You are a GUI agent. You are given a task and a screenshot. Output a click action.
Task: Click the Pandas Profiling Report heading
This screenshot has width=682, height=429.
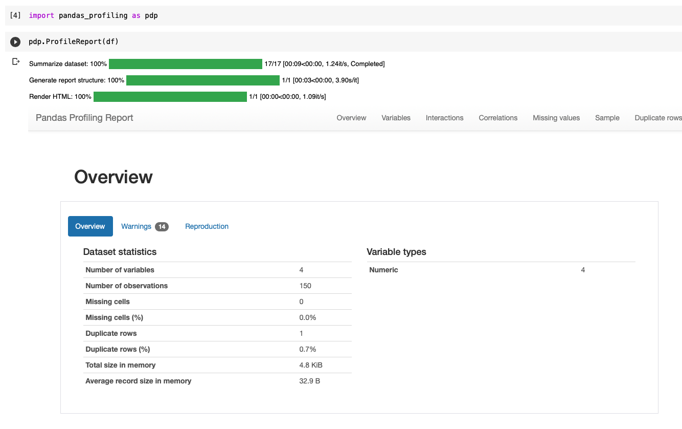pyautogui.click(x=84, y=118)
